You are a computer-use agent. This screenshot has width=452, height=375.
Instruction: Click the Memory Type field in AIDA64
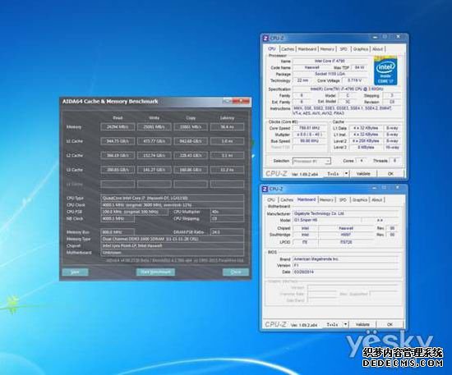click(x=173, y=239)
